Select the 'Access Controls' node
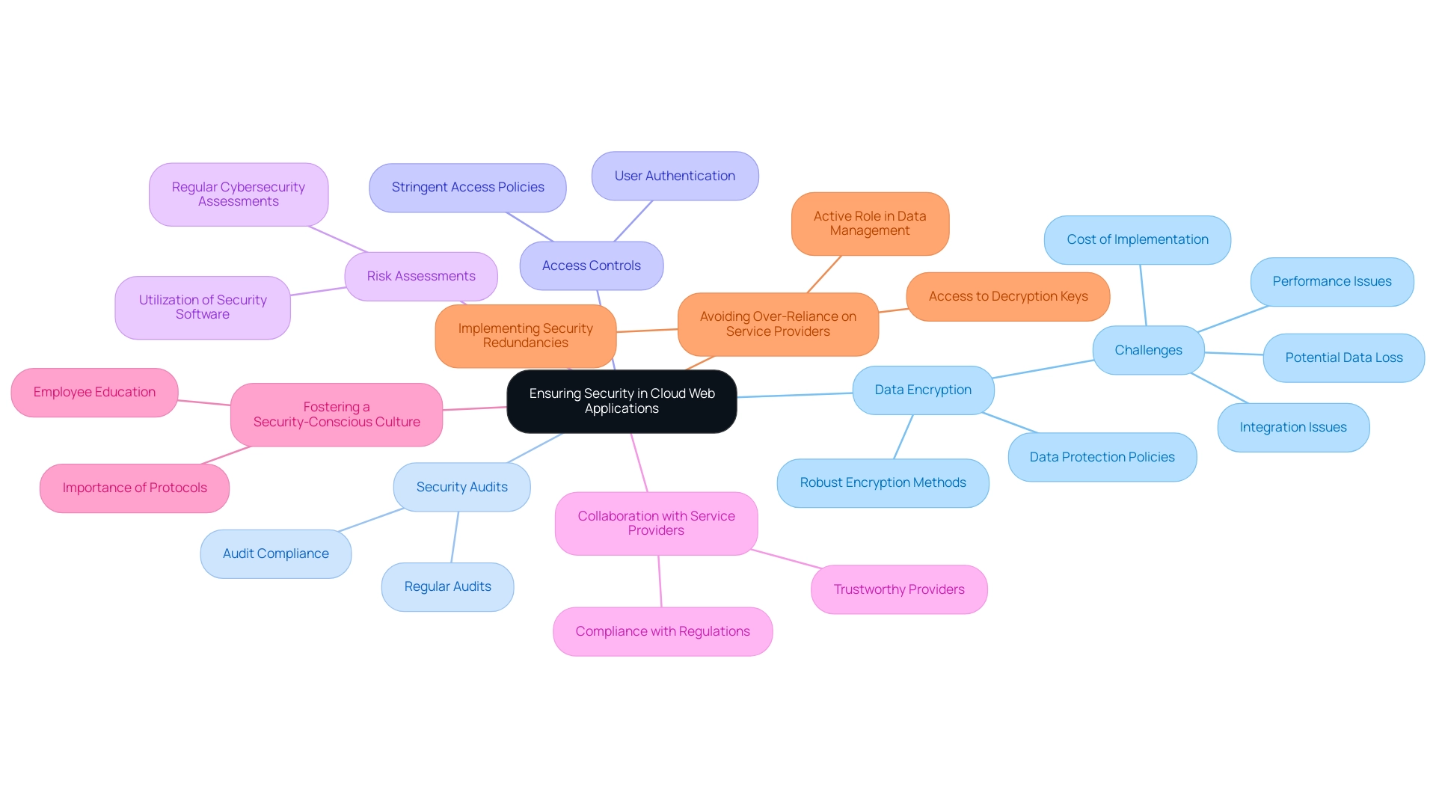This screenshot has width=1436, height=810. (589, 263)
